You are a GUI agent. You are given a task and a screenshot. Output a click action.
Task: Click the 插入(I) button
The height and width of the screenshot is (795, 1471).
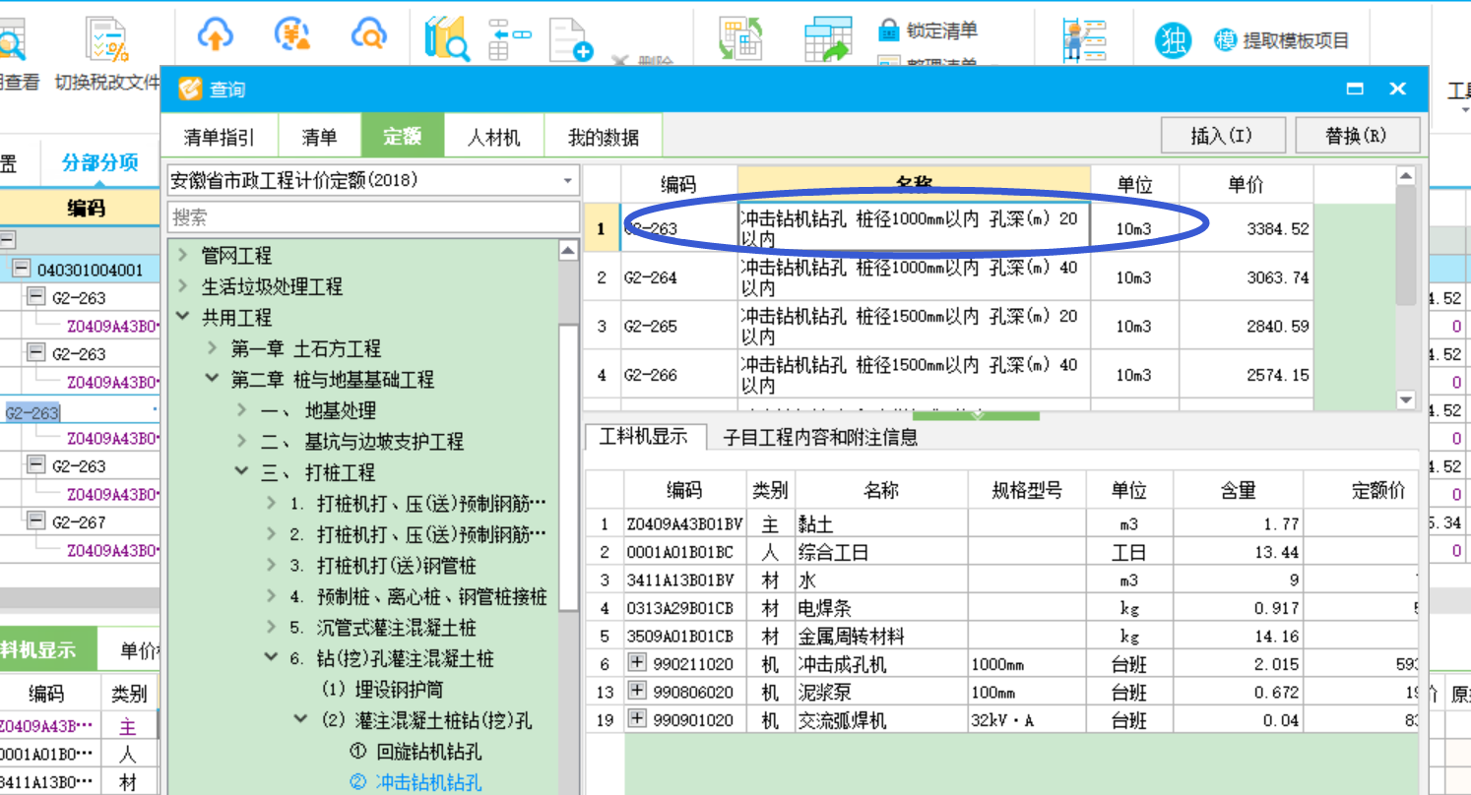point(1222,136)
